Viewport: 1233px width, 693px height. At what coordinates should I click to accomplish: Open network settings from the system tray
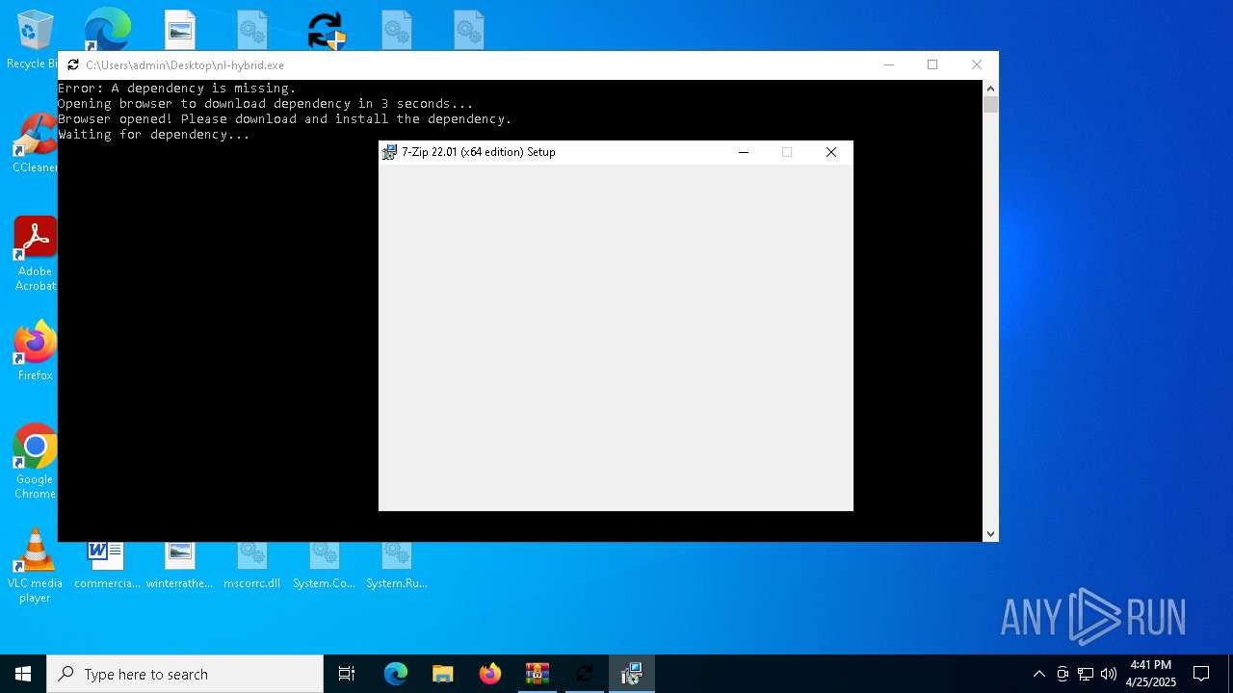click(x=1086, y=674)
